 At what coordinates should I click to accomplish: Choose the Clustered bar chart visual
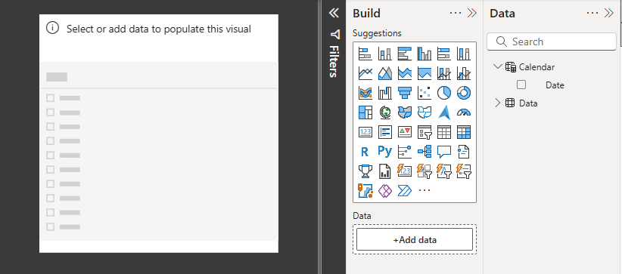tap(405, 54)
